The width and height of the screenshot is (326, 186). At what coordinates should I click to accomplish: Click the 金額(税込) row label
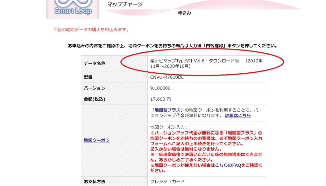click(x=94, y=99)
